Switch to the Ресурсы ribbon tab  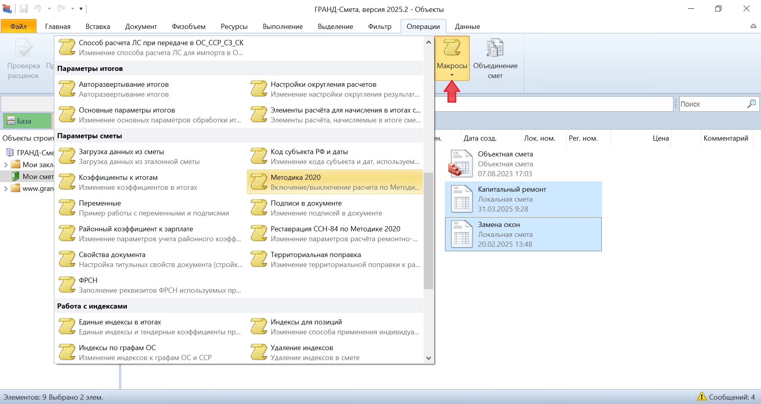[x=234, y=27]
